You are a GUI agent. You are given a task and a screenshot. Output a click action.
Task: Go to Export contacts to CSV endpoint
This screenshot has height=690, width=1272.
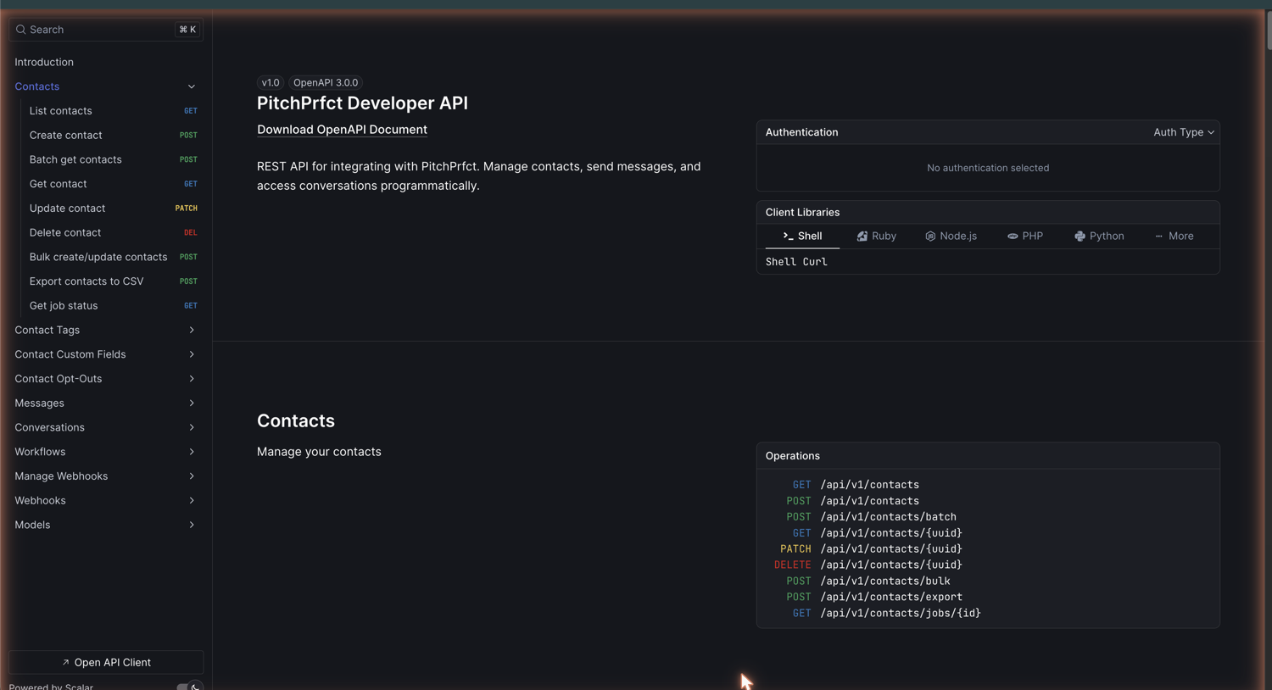click(x=113, y=281)
